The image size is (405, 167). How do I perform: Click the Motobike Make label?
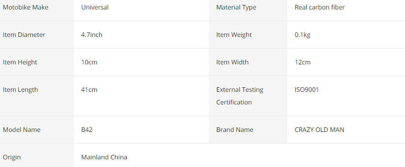26,7
